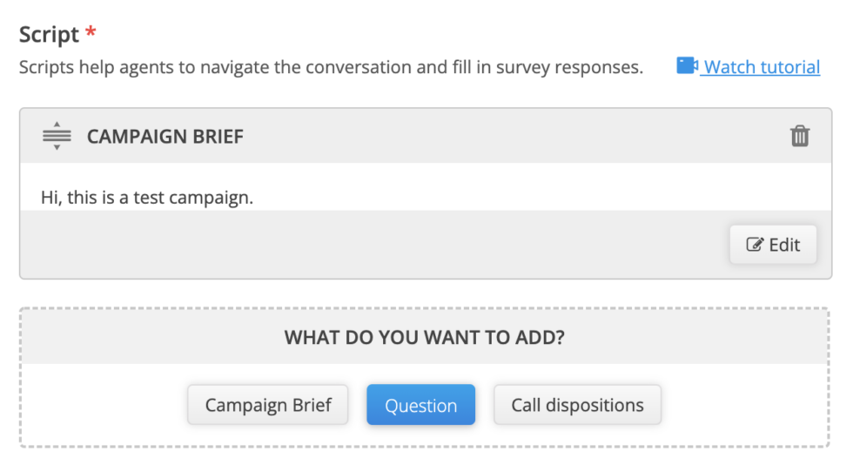This screenshot has width=853, height=465.
Task: Click the "WHAT DO YOU WANT TO ADD?" heading
Action: (x=425, y=337)
